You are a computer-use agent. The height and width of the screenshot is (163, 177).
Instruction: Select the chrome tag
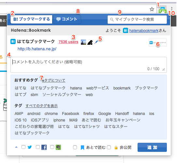point(51,114)
